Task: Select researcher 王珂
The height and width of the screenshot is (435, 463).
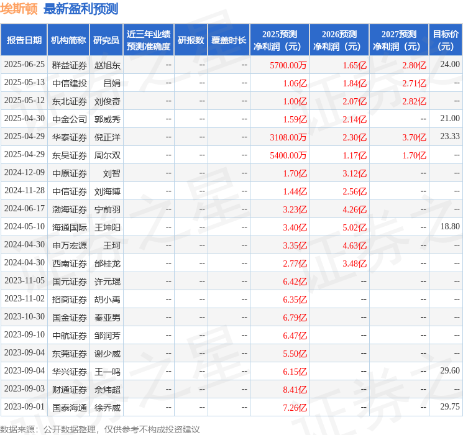Action: tap(112, 245)
